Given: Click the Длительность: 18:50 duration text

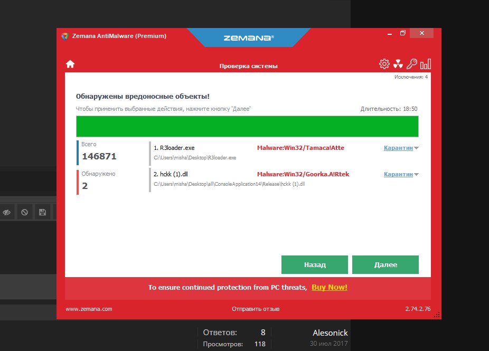Looking at the screenshot, I should click(389, 109).
